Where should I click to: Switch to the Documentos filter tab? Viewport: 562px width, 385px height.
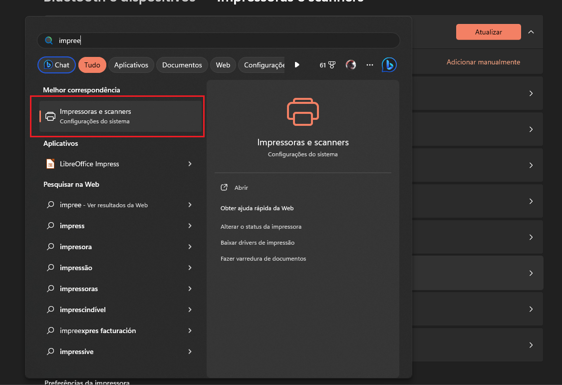(x=182, y=65)
